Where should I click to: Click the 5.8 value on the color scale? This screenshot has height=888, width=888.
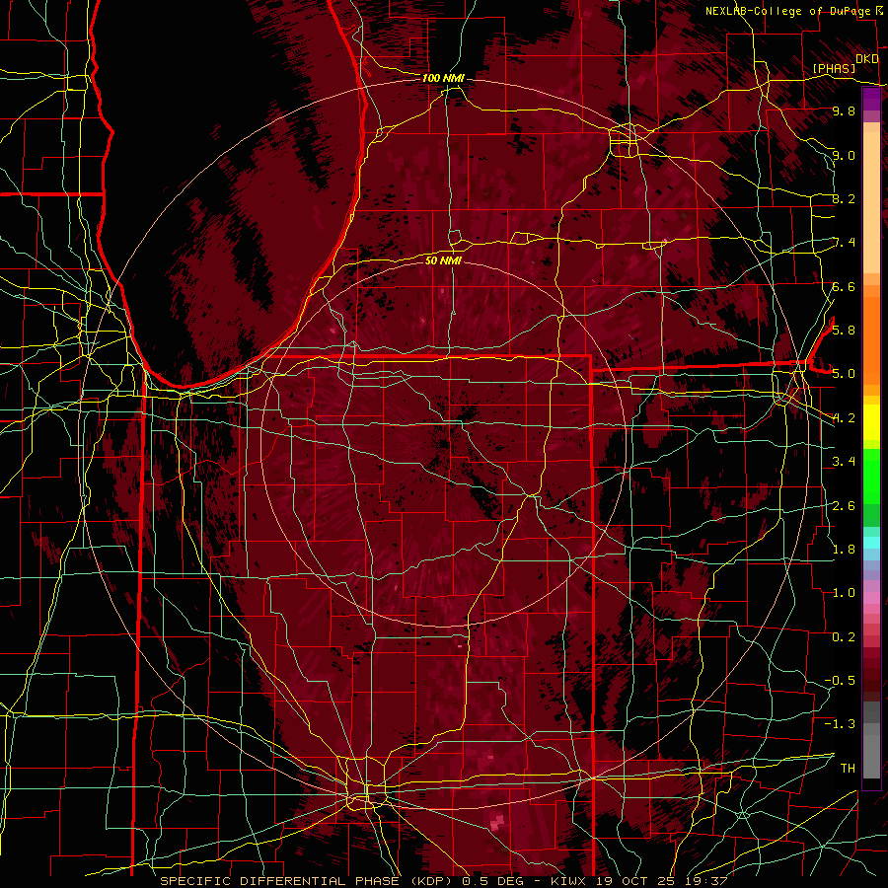click(844, 330)
